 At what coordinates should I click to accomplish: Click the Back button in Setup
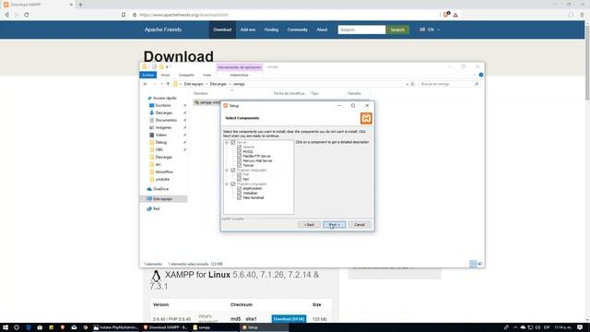pos(310,225)
